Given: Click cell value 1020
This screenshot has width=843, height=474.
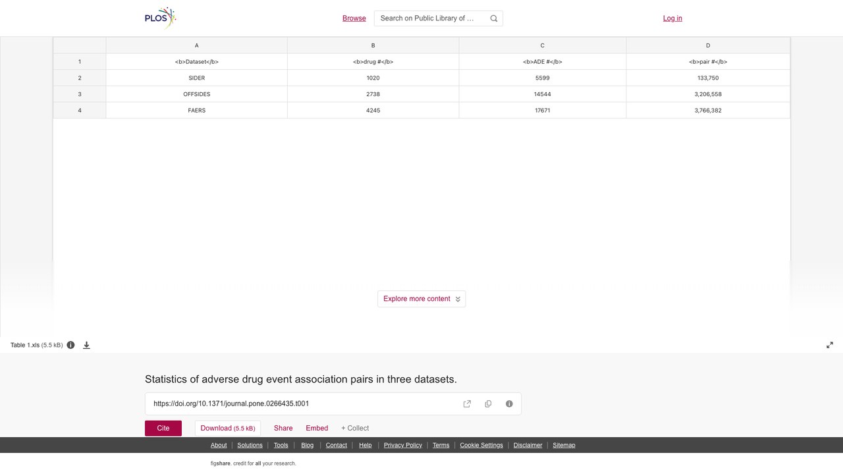Looking at the screenshot, I should click(x=373, y=78).
